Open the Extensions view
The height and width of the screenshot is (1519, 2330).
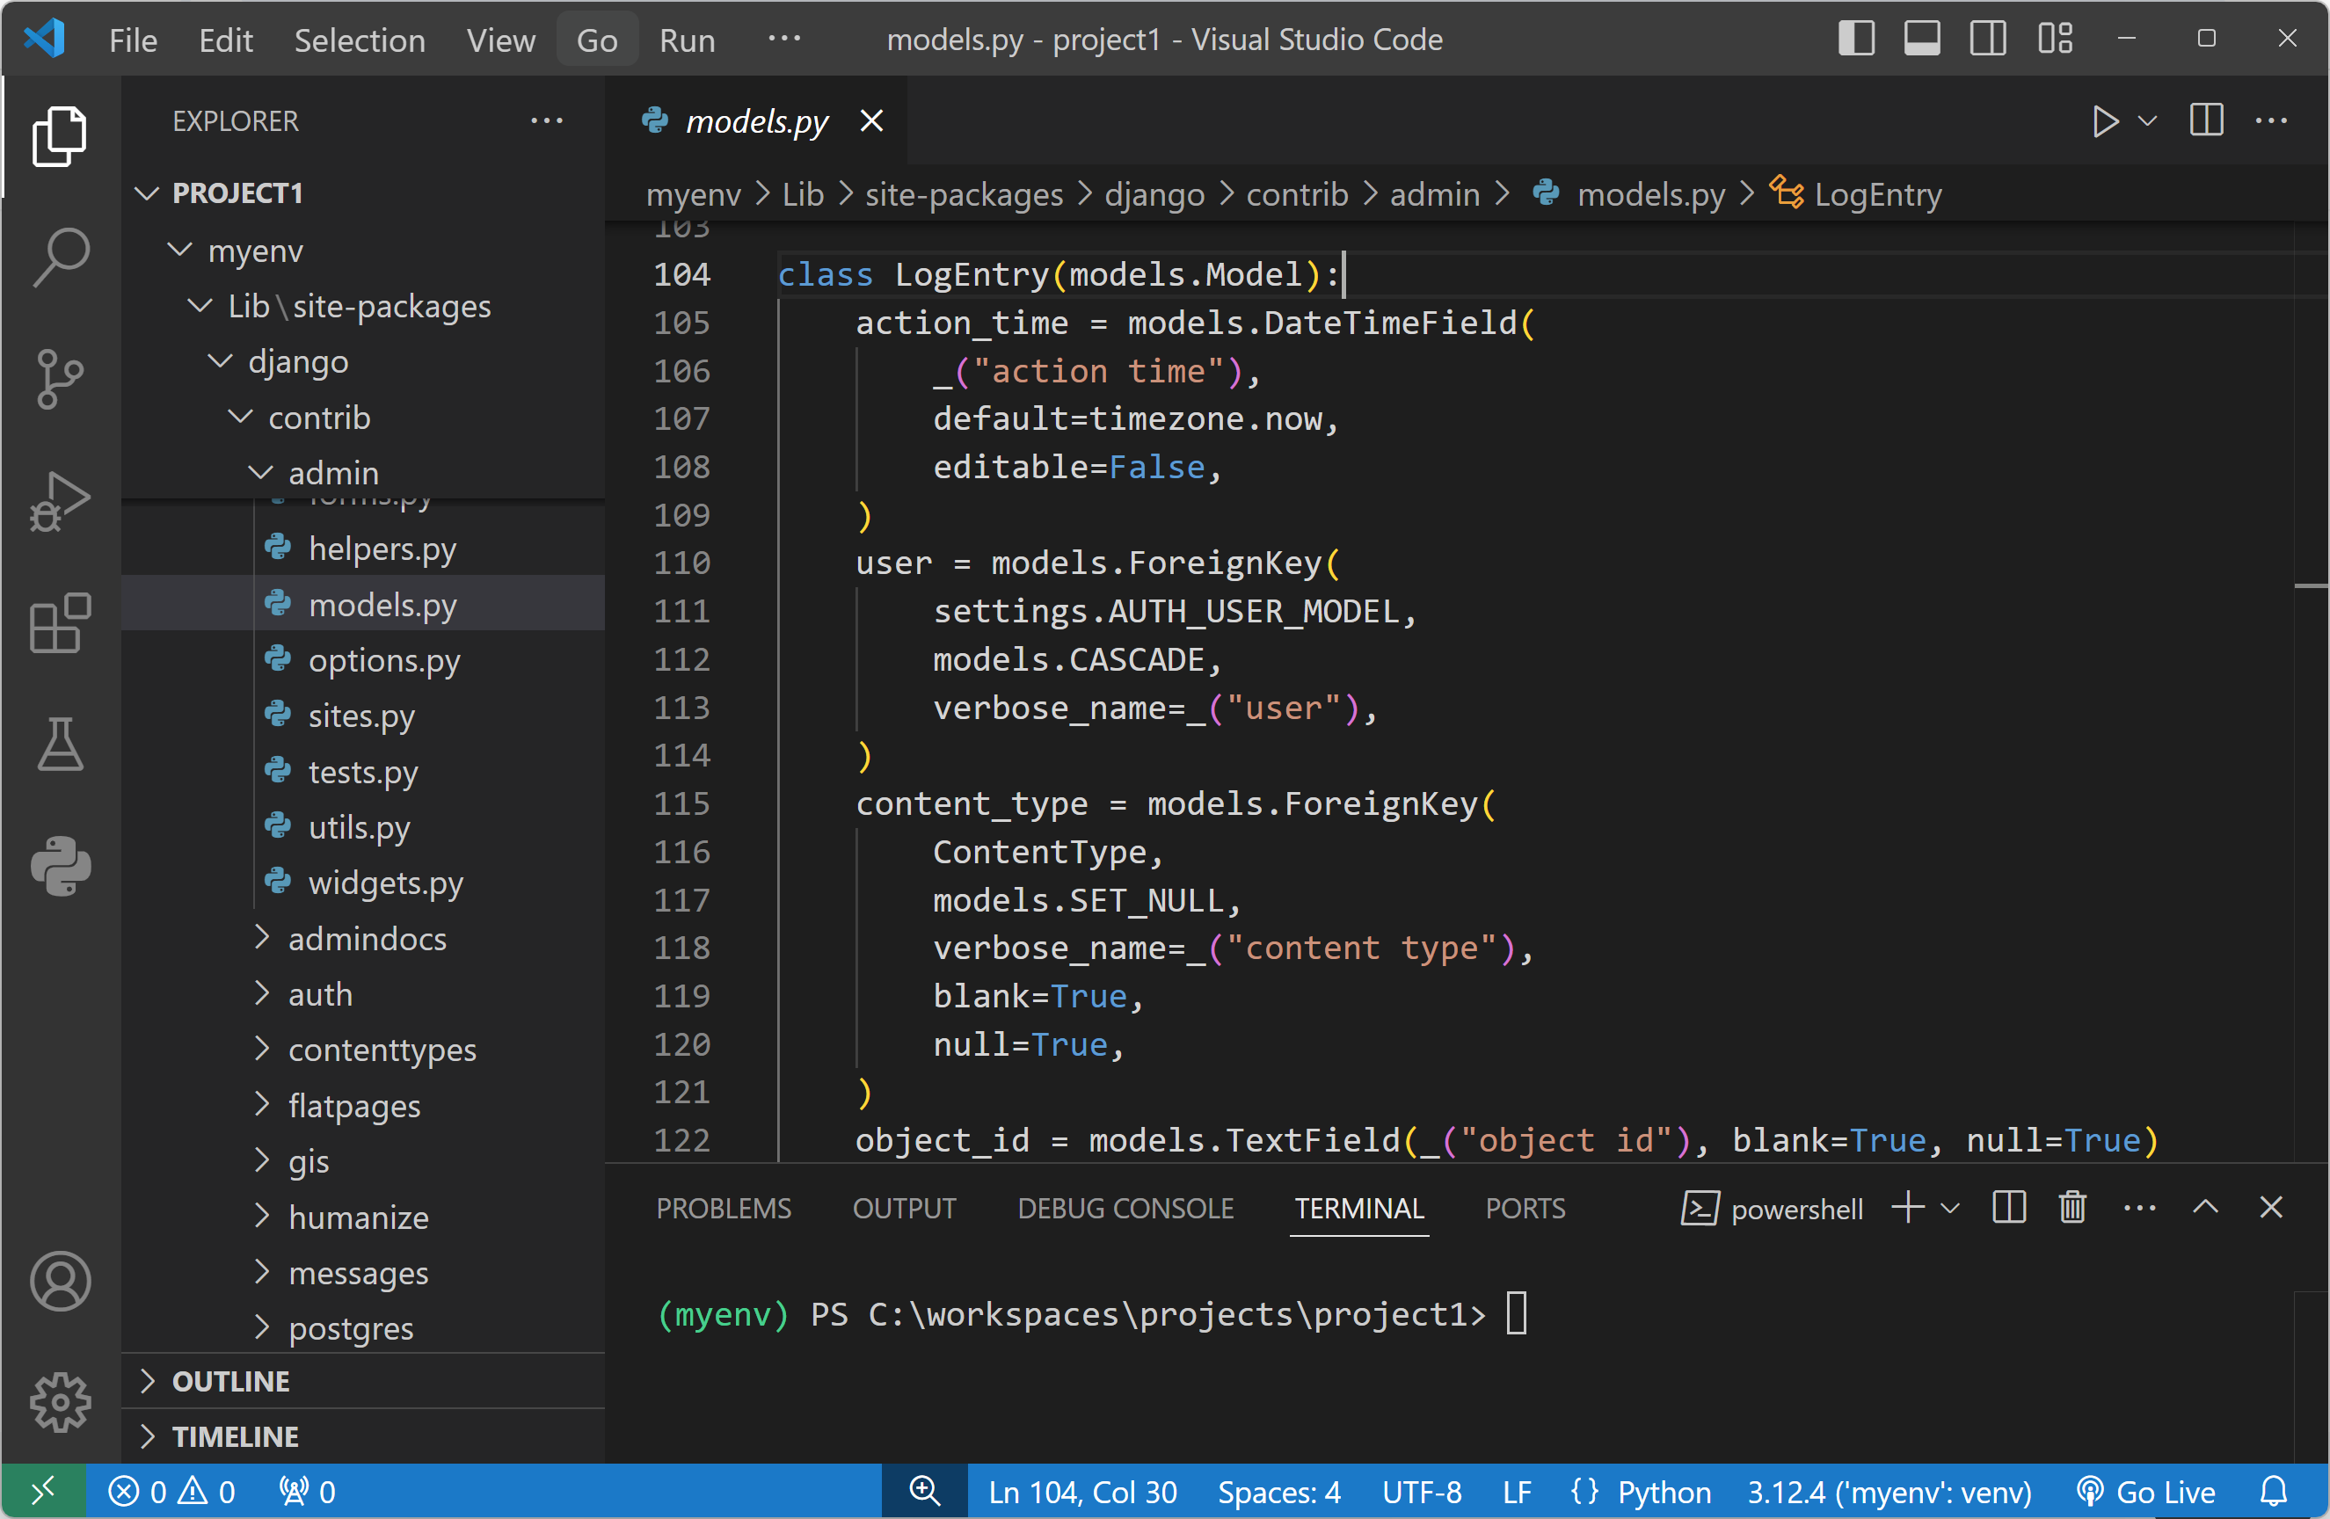click(x=61, y=623)
